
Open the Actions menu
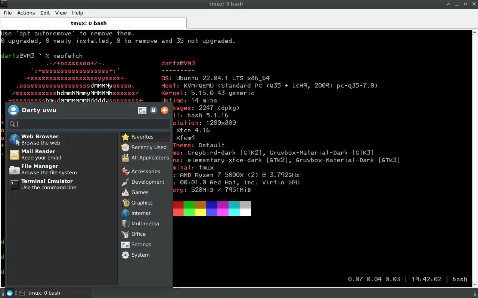click(26, 13)
